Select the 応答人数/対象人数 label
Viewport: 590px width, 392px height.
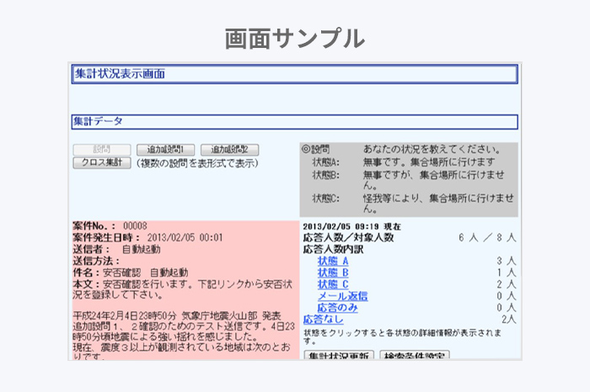pyautogui.click(x=348, y=237)
